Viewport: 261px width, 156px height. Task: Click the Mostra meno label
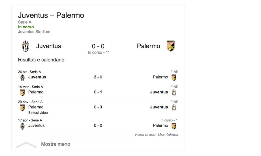[55, 144]
